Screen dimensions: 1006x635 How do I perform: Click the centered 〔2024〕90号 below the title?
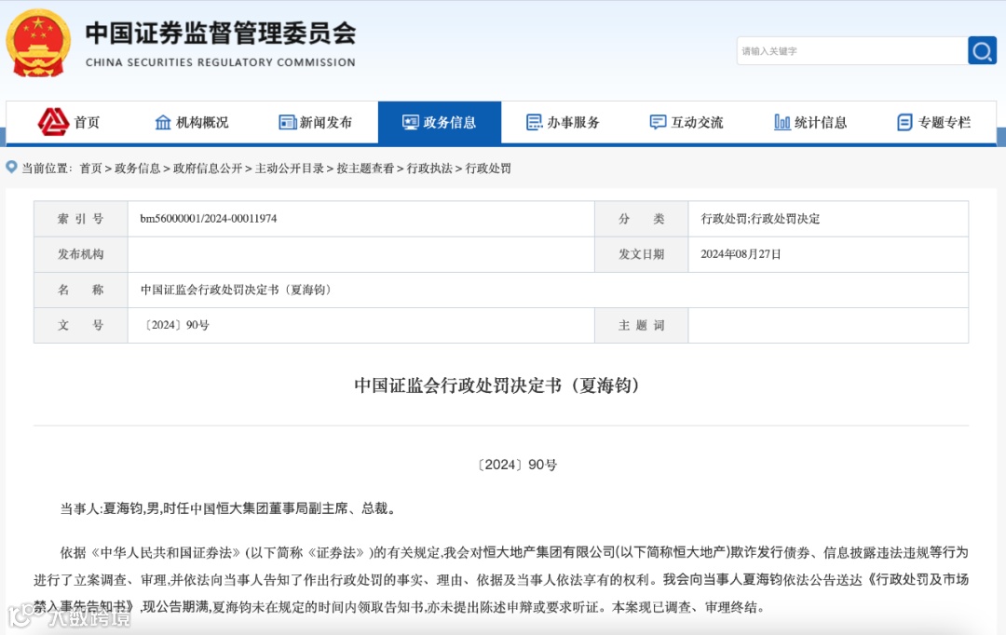click(x=517, y=465)
